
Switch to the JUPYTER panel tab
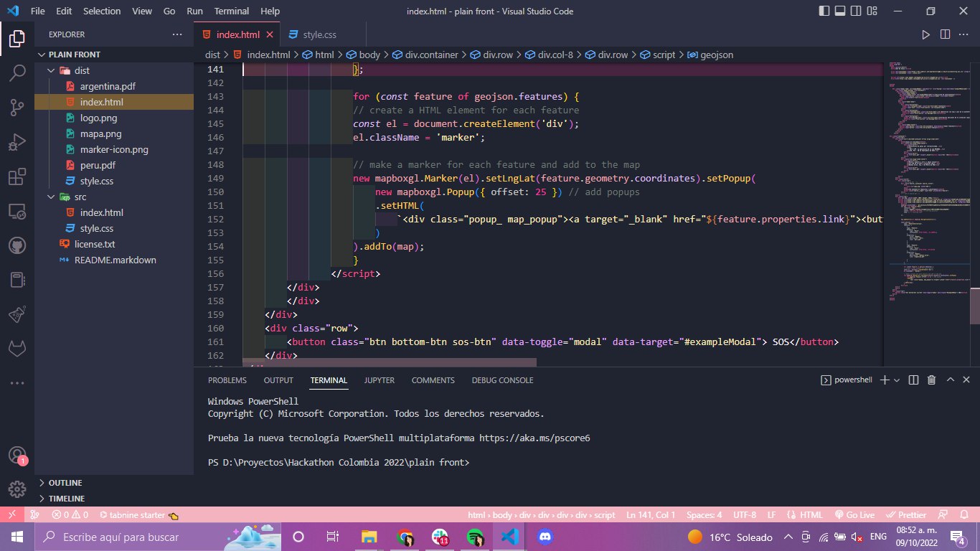pyautogui.click(x=379, y=380)
